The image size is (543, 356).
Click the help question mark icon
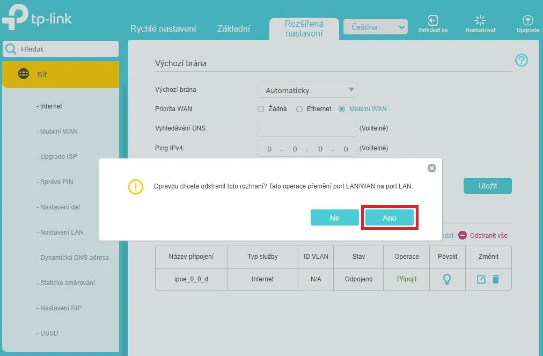click(x=521, y=60)
